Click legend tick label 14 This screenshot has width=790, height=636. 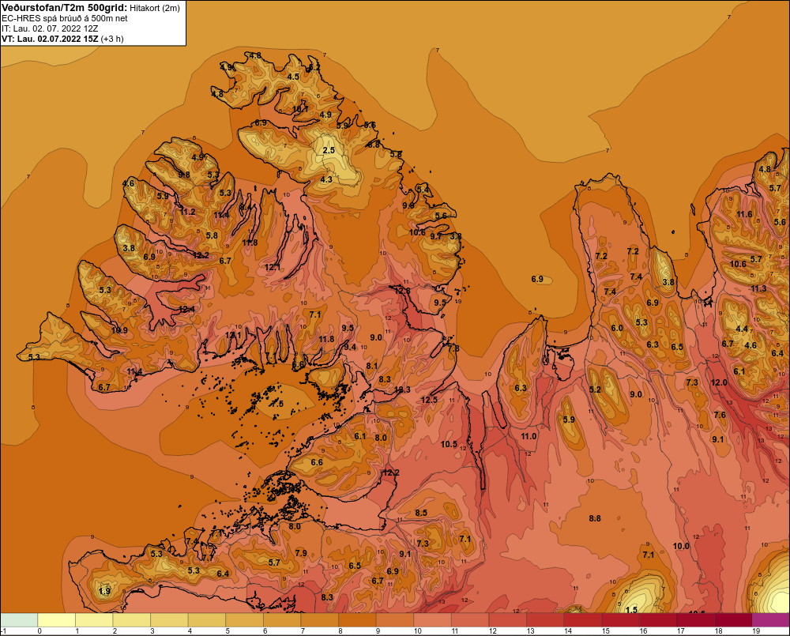(x=568, y=631)
